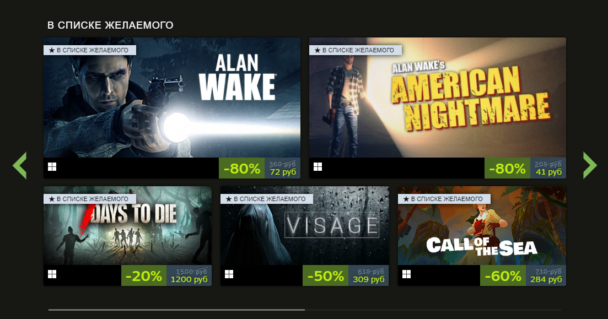Viewport: 608px width, 319px height.
Task: Click the wishlist star badge on Visage
Action: [x=267, y=199]
